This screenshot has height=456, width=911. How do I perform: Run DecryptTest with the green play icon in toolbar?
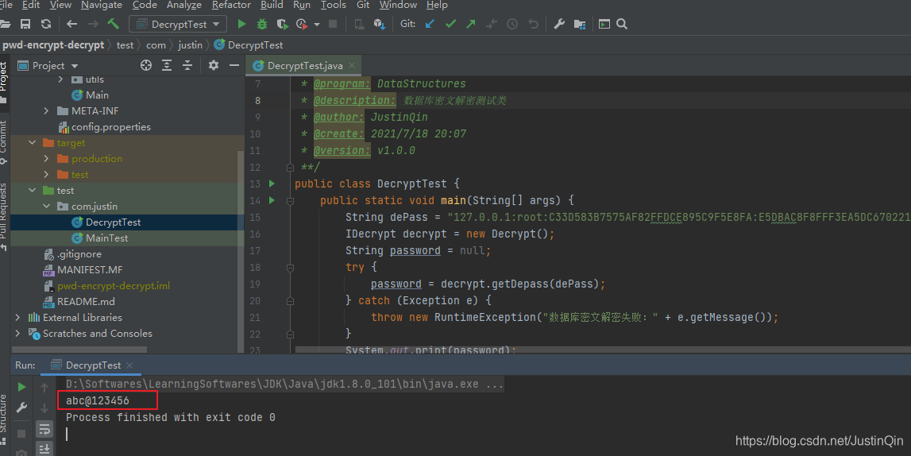click(242, 25)
